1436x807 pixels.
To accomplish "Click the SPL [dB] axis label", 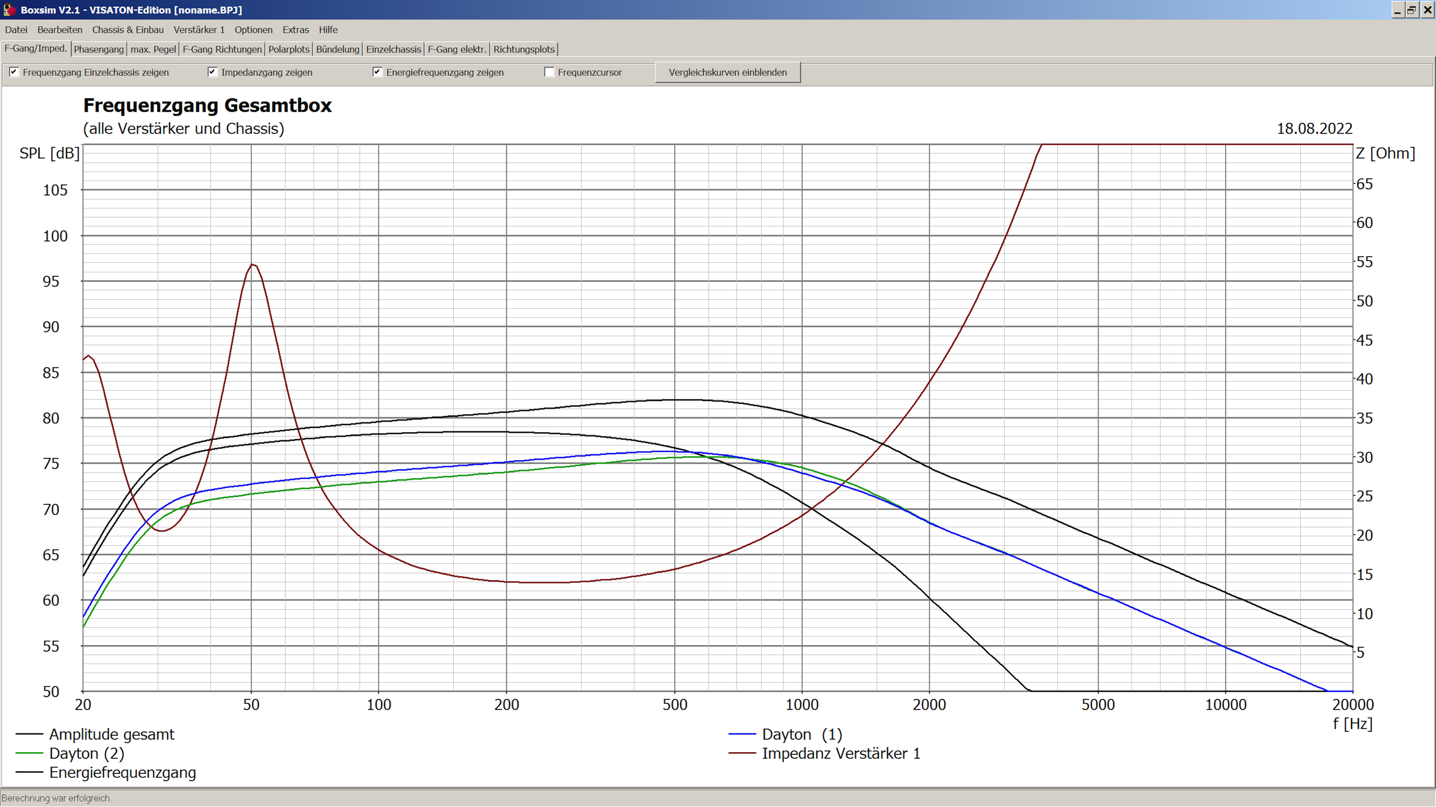I will click(x=49, y=153).
